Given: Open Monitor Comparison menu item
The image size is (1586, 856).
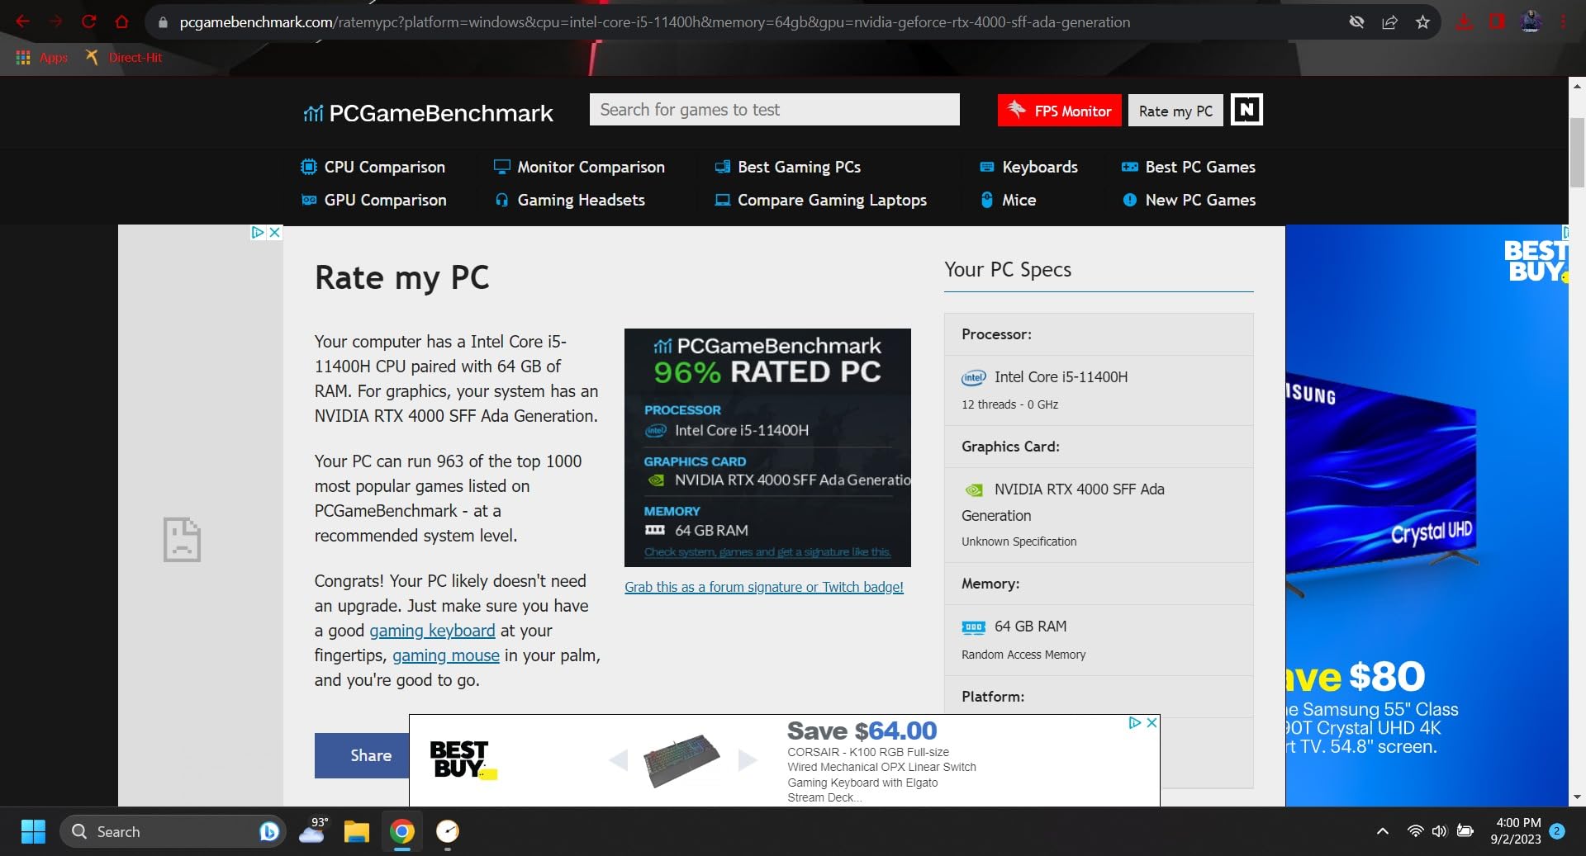Looking at the screenshot, I should click(578, 167).
